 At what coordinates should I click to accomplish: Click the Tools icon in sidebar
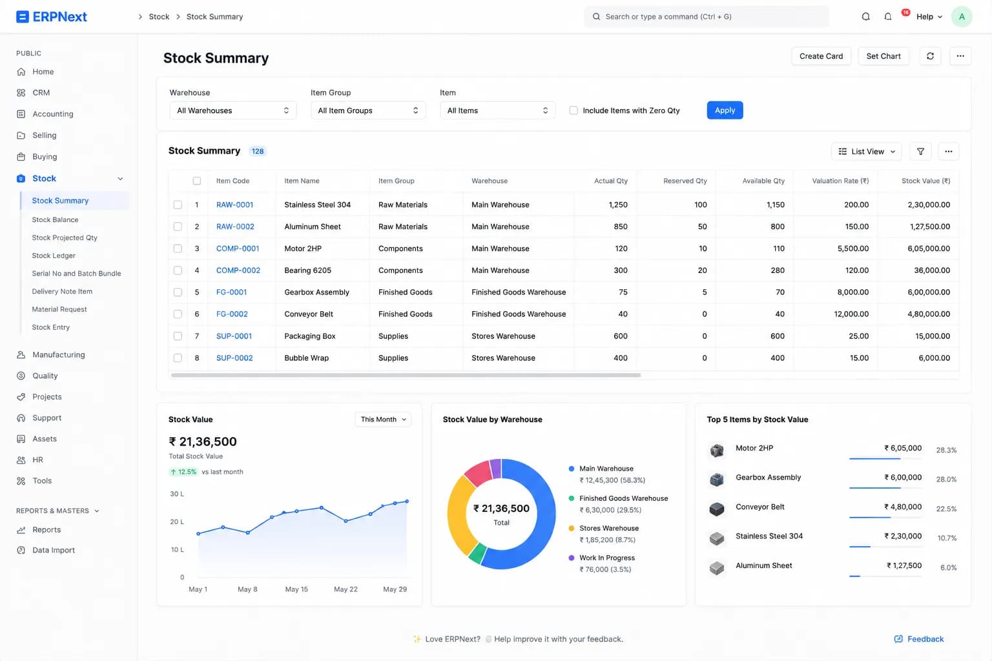(x=21, y=481)
